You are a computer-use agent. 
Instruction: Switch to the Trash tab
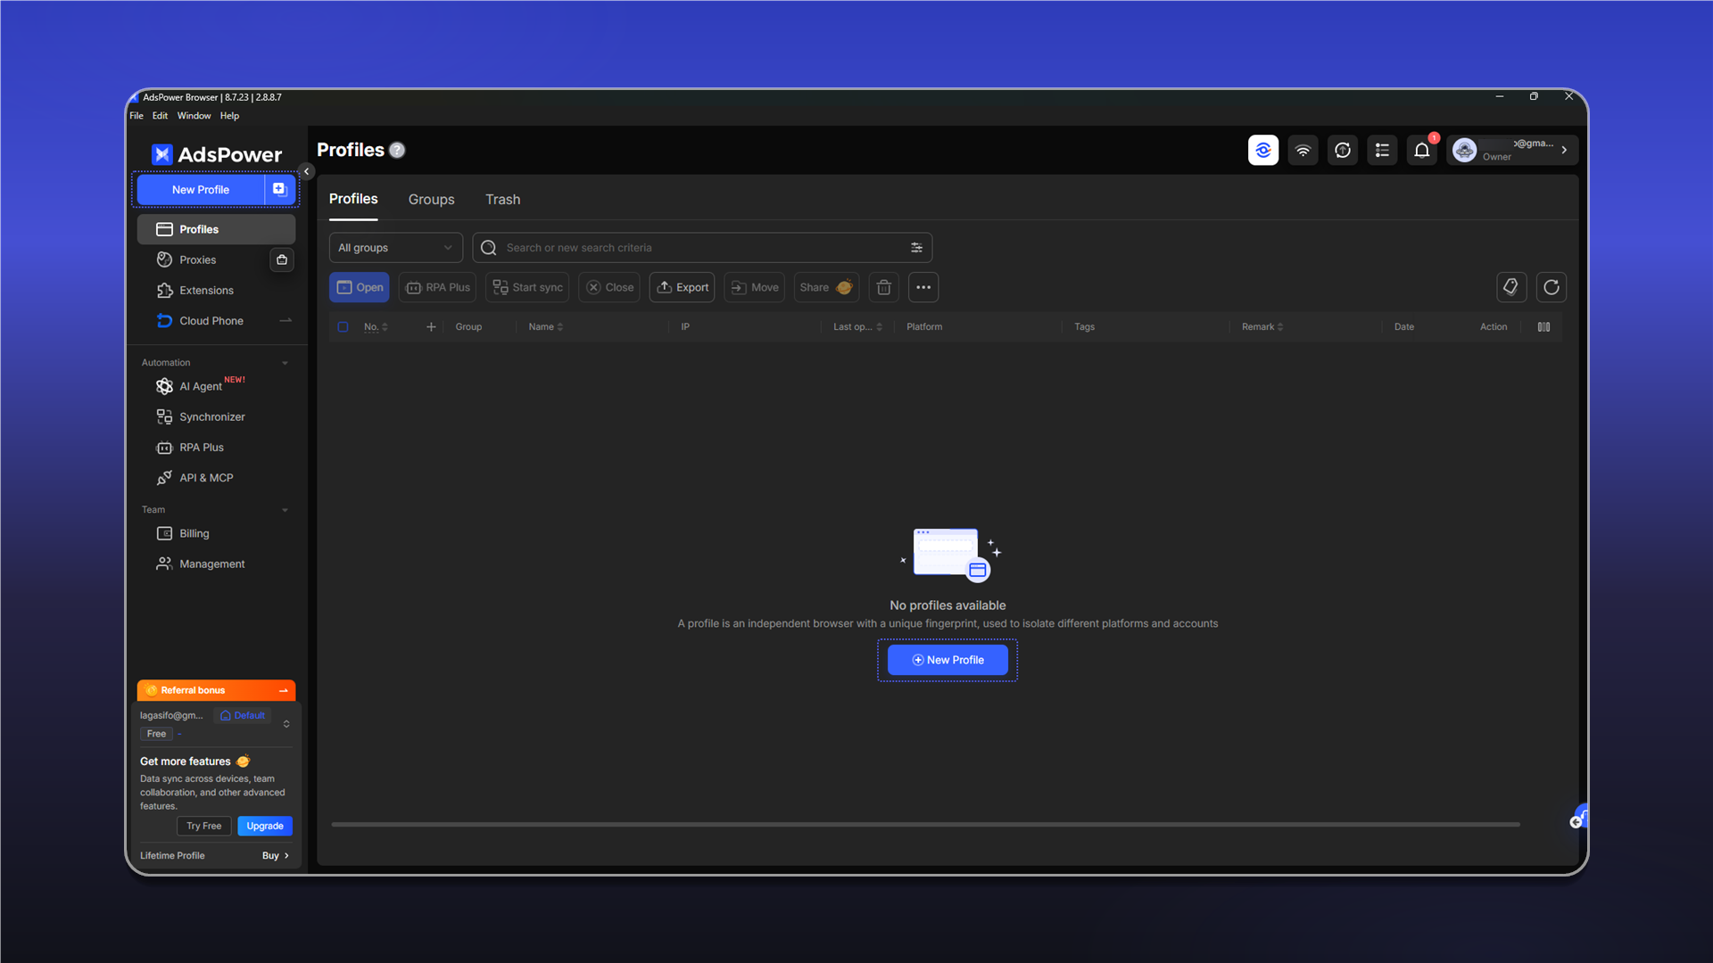coord(502,200)
